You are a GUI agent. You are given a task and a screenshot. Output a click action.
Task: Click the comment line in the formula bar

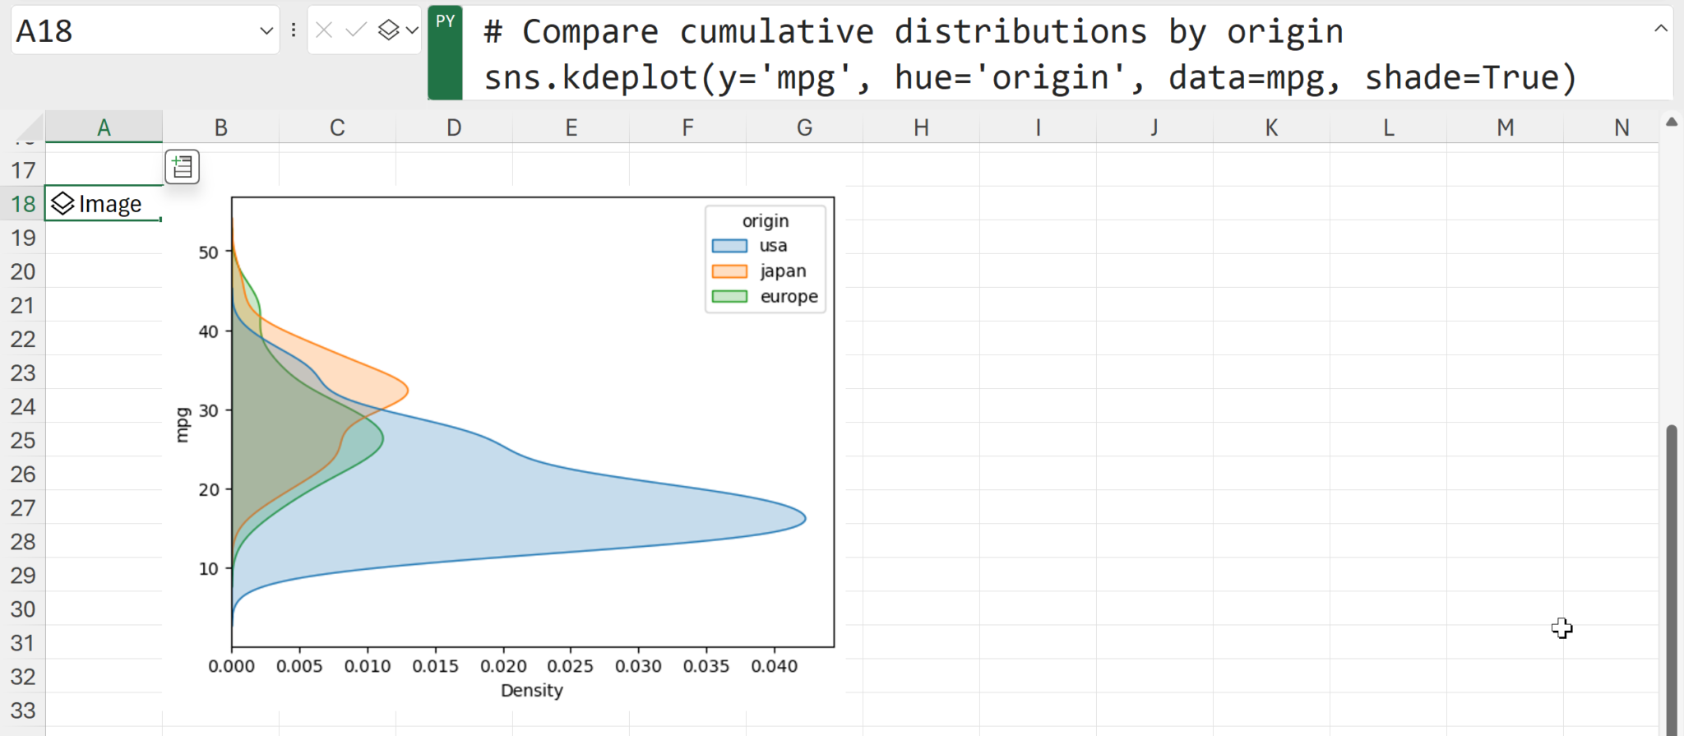point(914,31)
